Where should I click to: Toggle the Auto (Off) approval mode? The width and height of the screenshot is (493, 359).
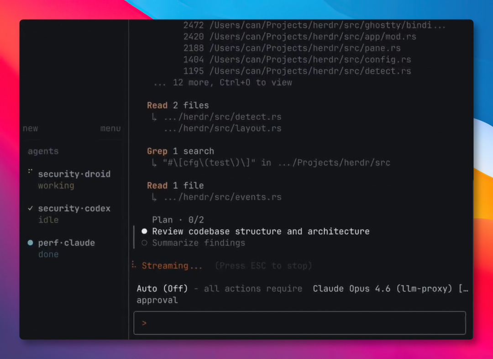[x=162, y=289]
